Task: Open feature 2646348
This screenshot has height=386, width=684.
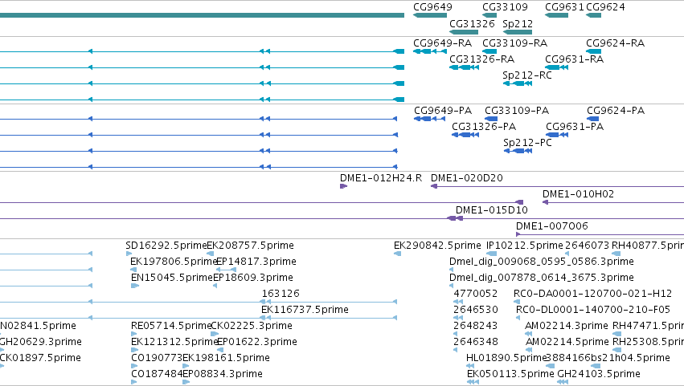Action: coord(476,342)
